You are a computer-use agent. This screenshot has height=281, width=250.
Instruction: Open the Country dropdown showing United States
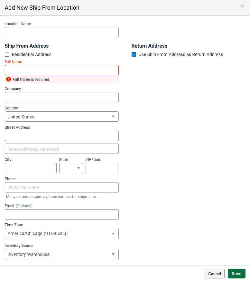click(61, 117)
